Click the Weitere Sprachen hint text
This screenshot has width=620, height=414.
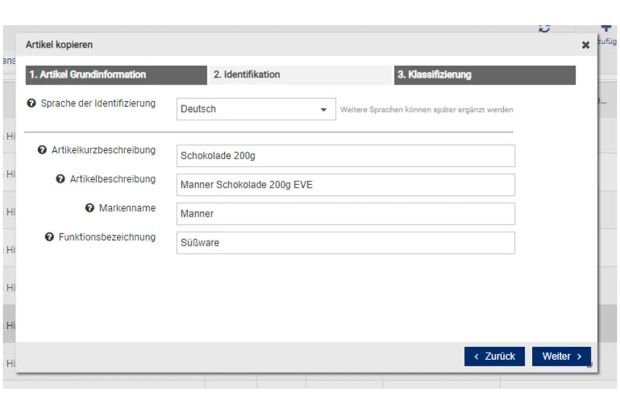pos(426,110)
